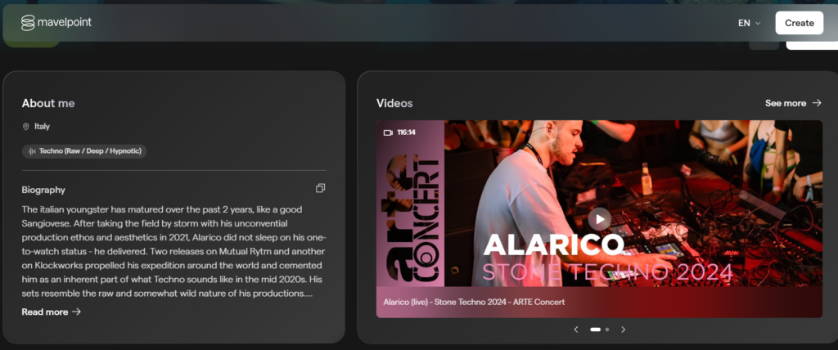Open See more videos link
838x350 pixels.
point(785,103)
